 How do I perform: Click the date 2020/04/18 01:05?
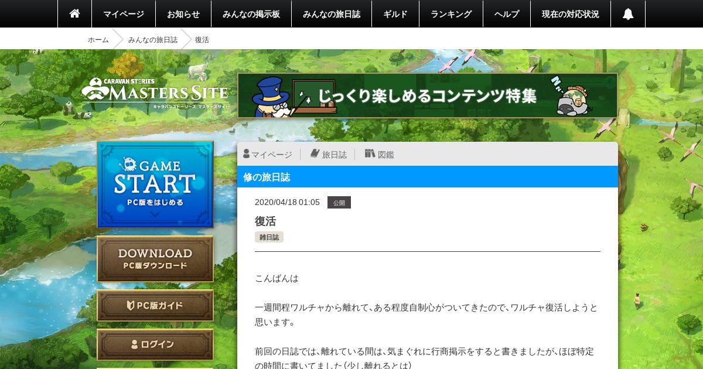coord(287,202)
